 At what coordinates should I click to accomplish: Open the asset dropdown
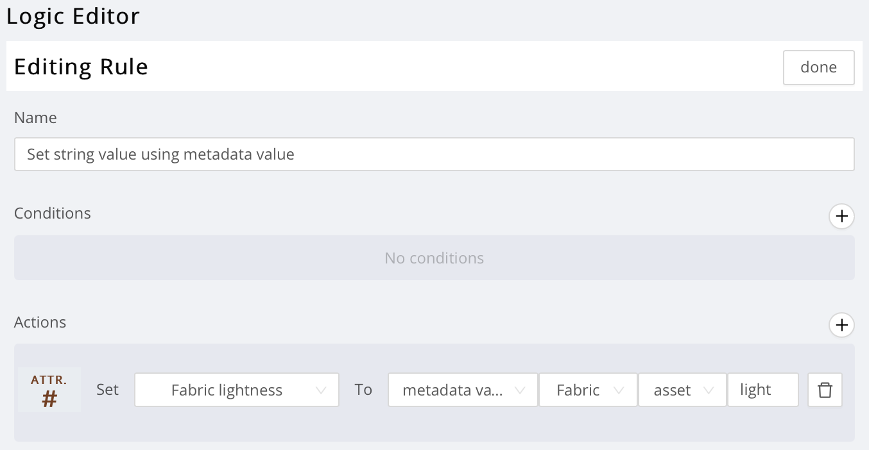click(682, 390)
